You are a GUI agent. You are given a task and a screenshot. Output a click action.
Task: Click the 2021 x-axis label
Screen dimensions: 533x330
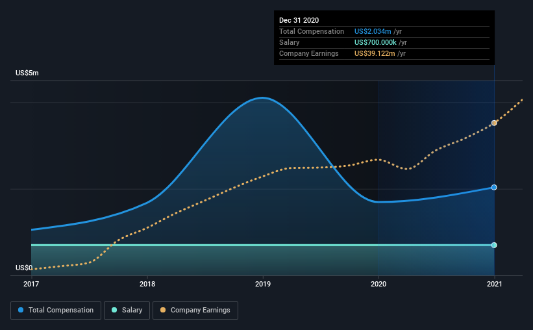point(494,284)
